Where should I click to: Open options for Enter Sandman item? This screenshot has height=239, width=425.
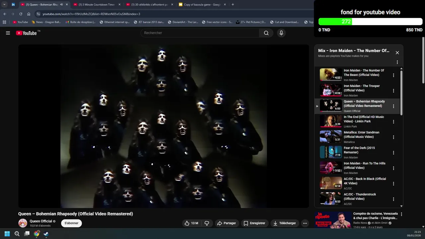[393, 137]
